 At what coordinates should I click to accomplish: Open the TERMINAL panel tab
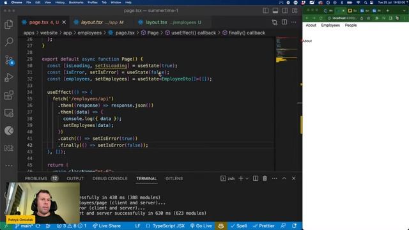pos(146,179)
